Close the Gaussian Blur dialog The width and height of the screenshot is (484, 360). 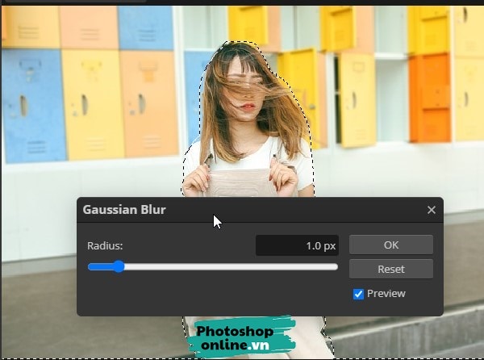click(x=431, y=210)
